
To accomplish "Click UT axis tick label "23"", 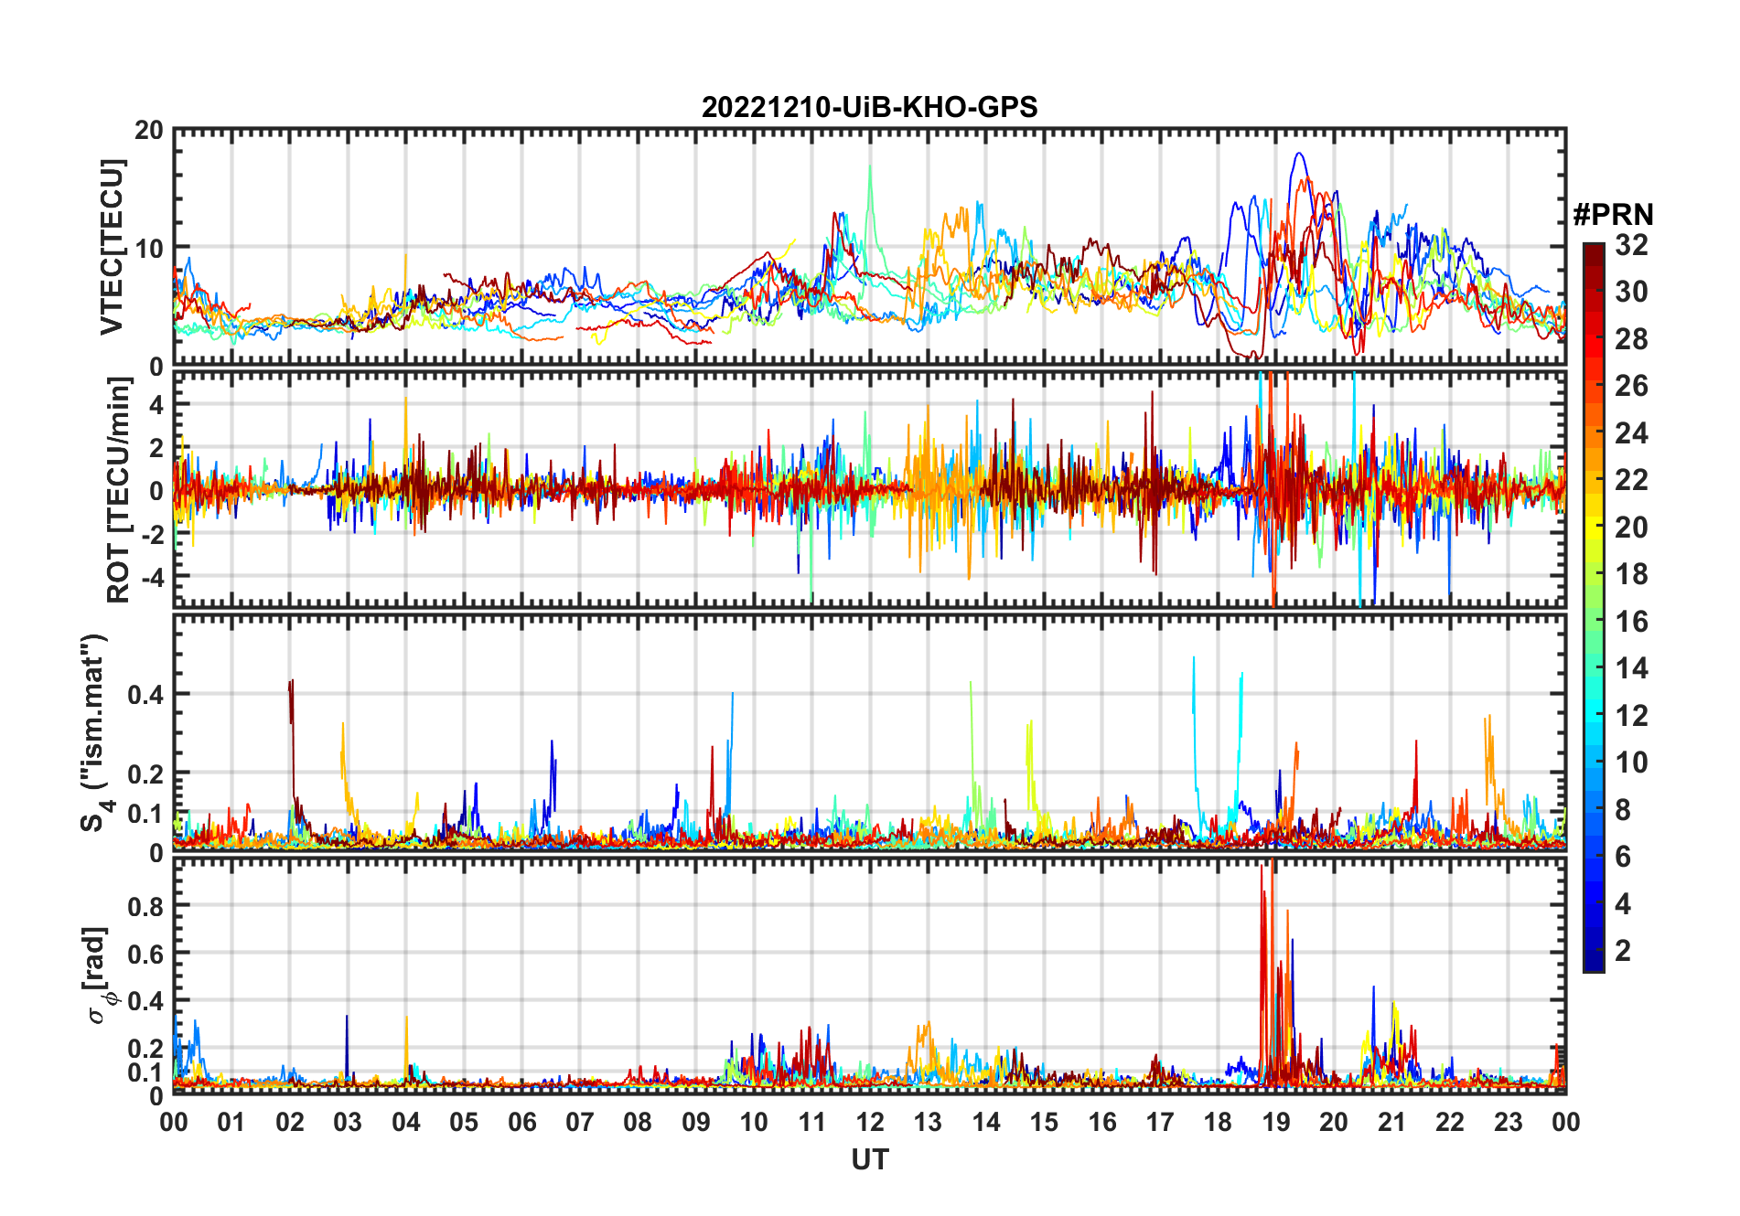I will [x=1509, y=1122].
